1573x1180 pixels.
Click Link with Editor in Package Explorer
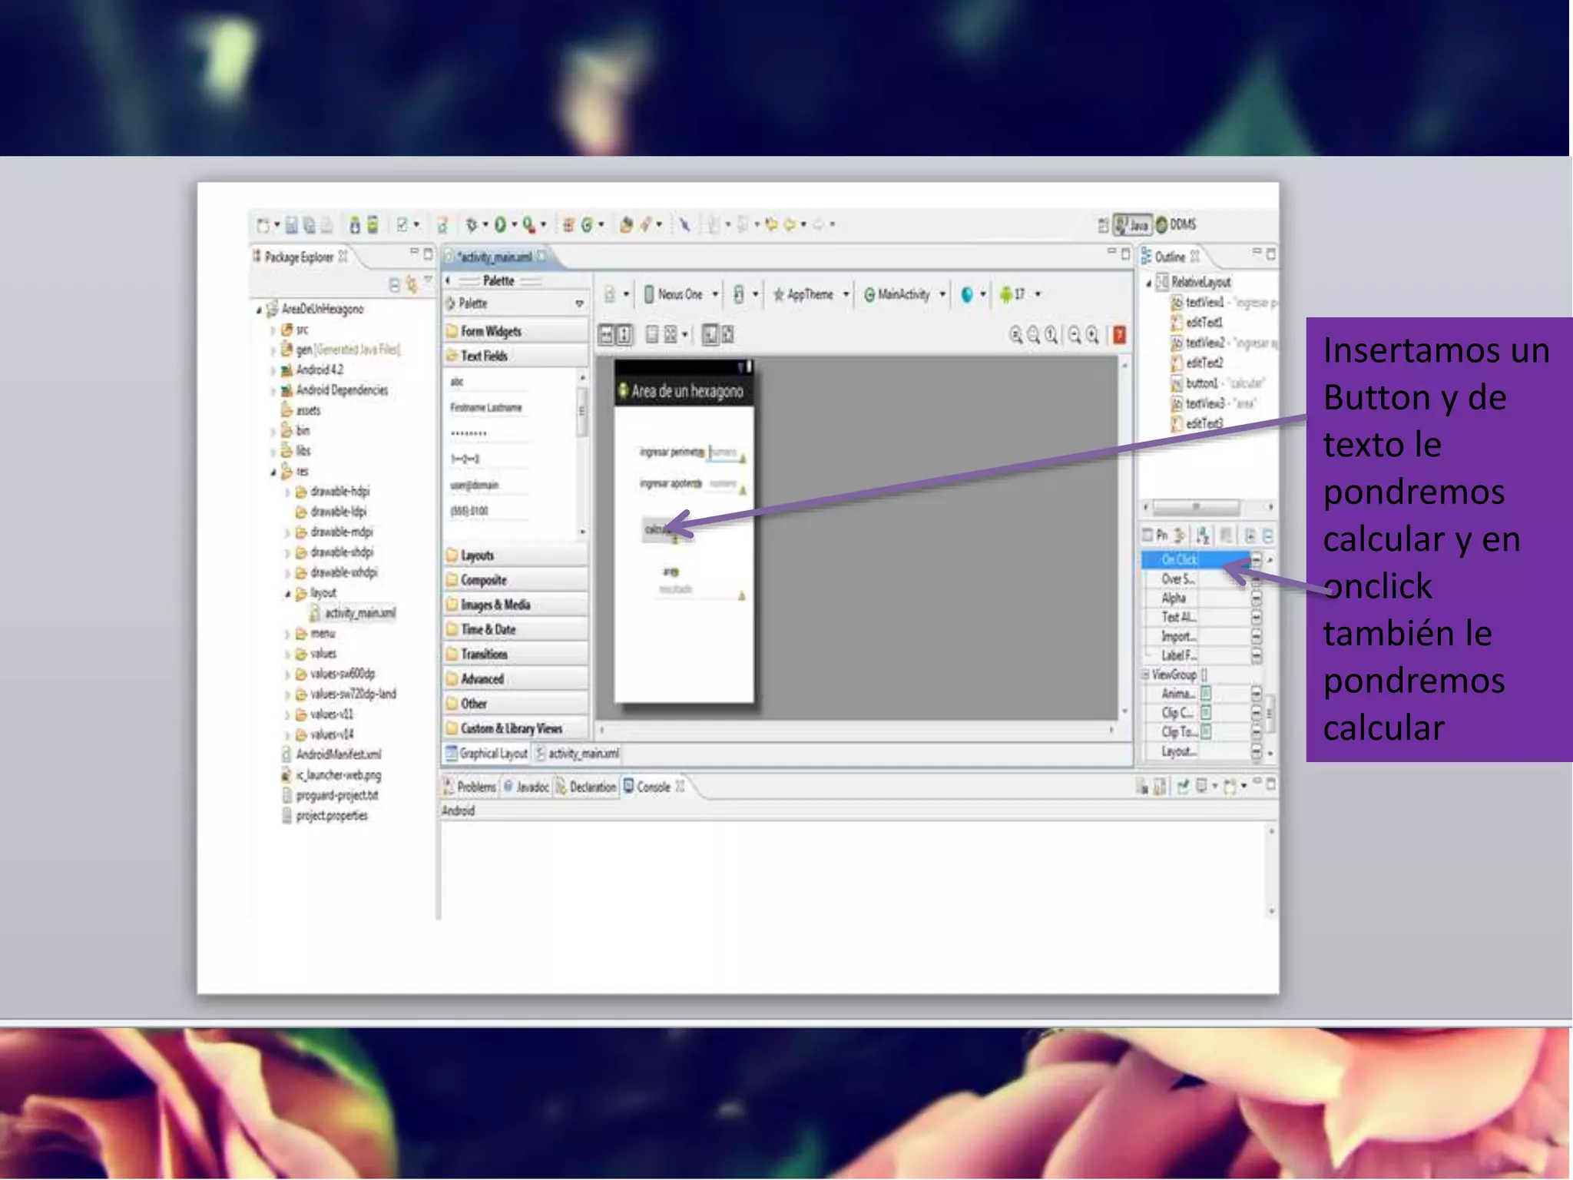pos(412,285)
